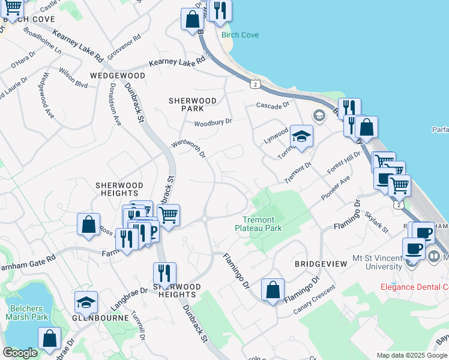The height and width of the screenshot is (360, 449).
Task: Click the Google logo in the corner
Action: click(x=20, y=353)
